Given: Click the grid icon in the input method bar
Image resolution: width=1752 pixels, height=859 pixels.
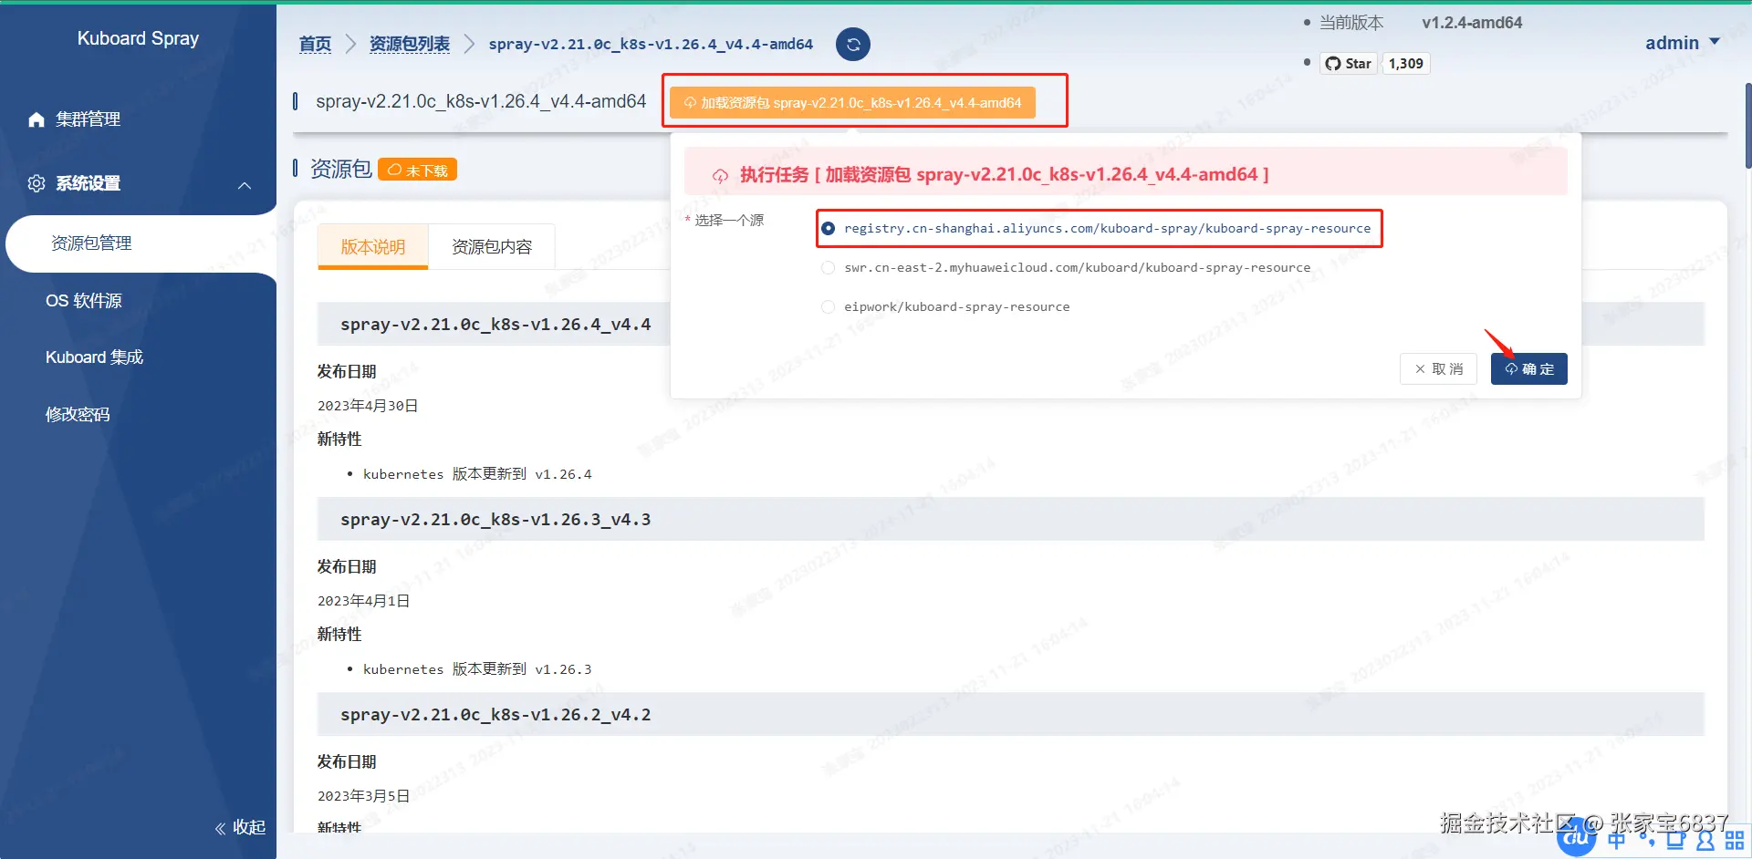Looking at the screenshot, I should [x=1735, y=840].
